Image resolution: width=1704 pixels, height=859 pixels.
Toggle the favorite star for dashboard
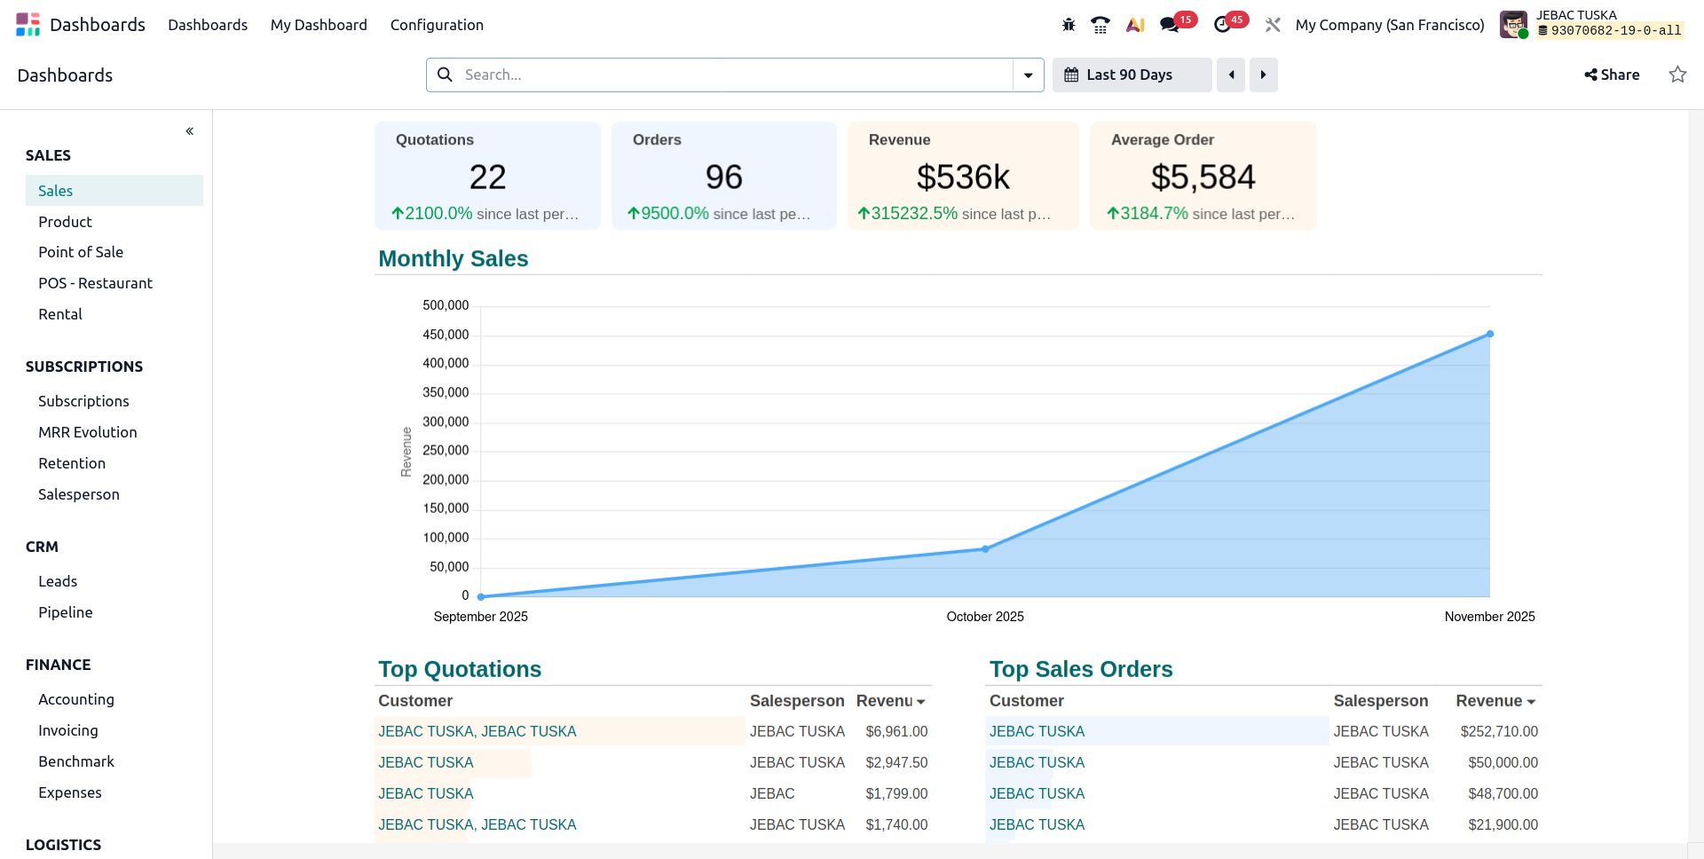click(1677, 75)
